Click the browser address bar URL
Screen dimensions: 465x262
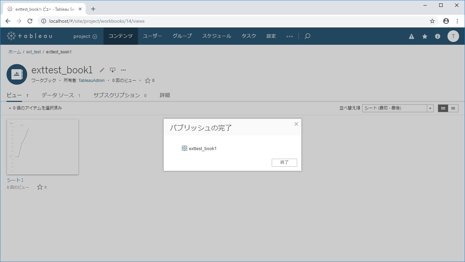point(97,21)
